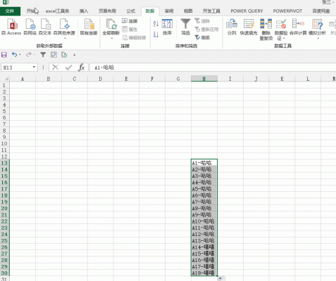This screenshot has width=336, height=281.
Task: Click Remove Duplicates (删除重复项)
Action: tap(266, 30)
